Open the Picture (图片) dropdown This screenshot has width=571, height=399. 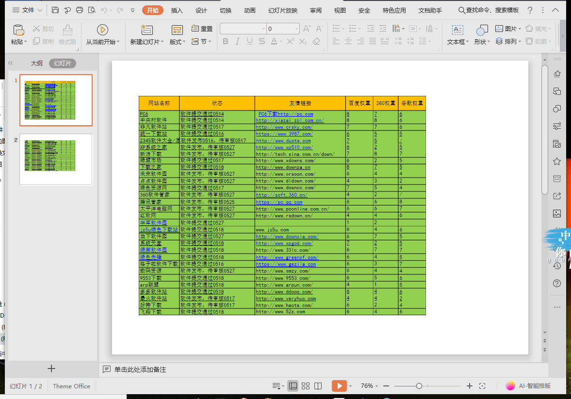[508, 29]
